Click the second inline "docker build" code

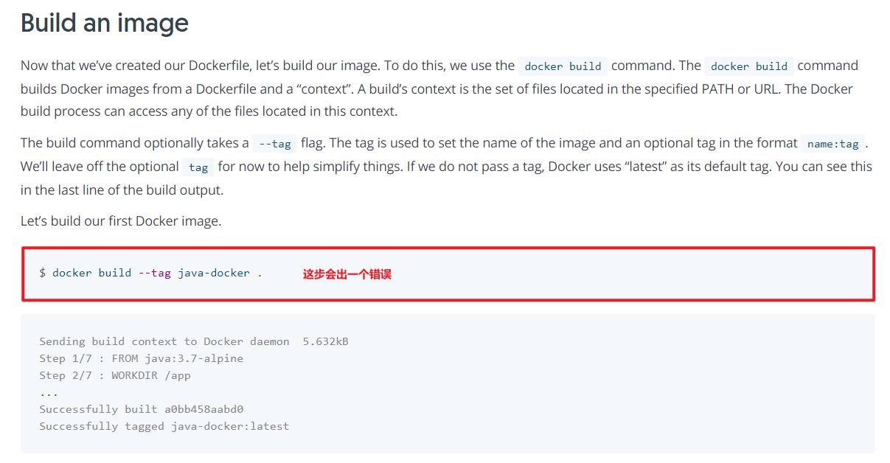(x=749, y=66)
